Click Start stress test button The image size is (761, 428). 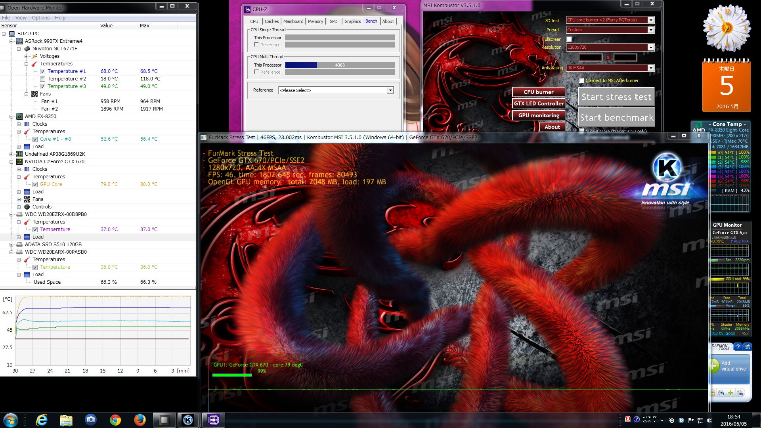pos(616,97)
